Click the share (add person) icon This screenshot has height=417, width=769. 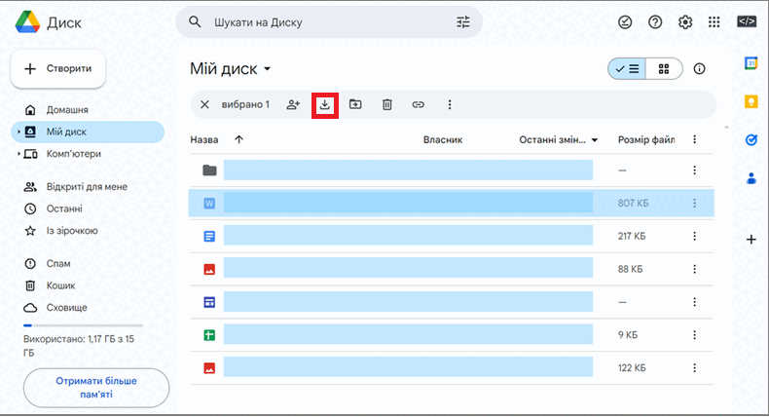point(293,104)
